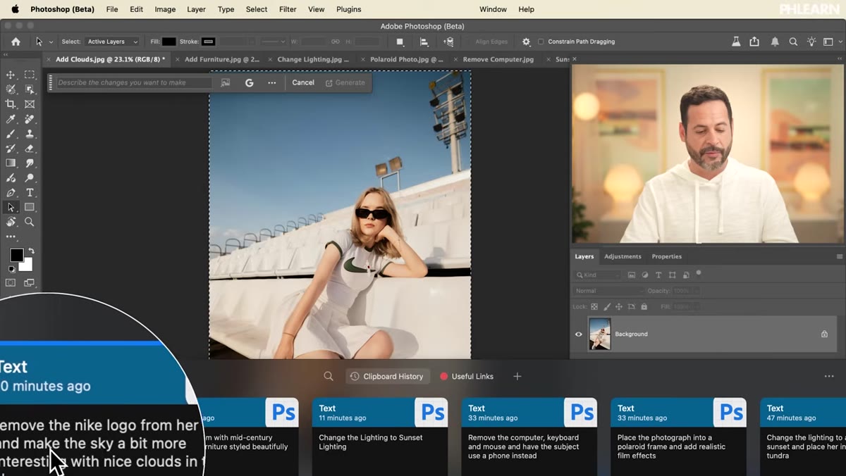The height and width of the screenshot is (476, 846).
Task: Toggle Quick Mask mode
Action: [11, 283]
